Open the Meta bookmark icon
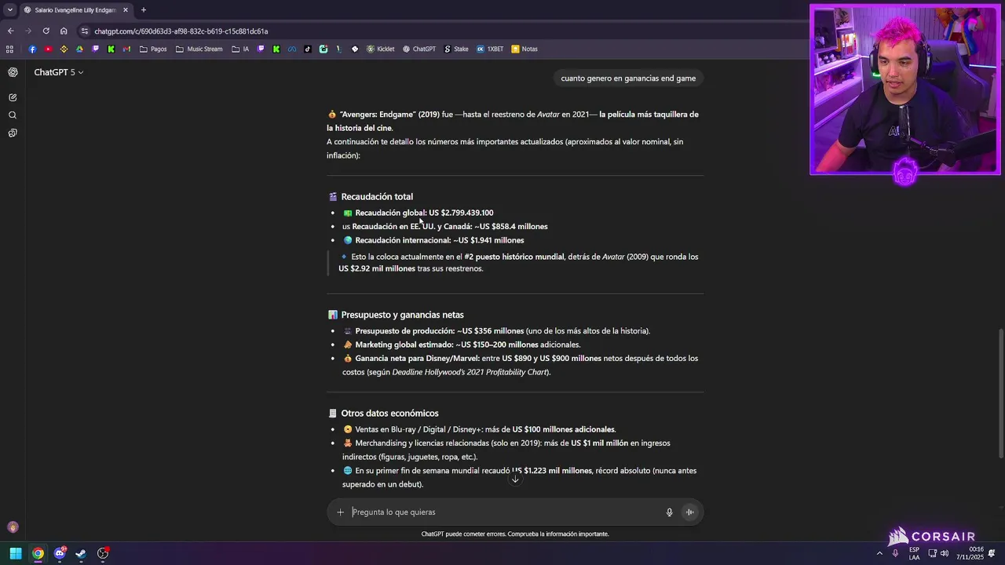This screenshot has height=565, width=1005. point(292,49)
